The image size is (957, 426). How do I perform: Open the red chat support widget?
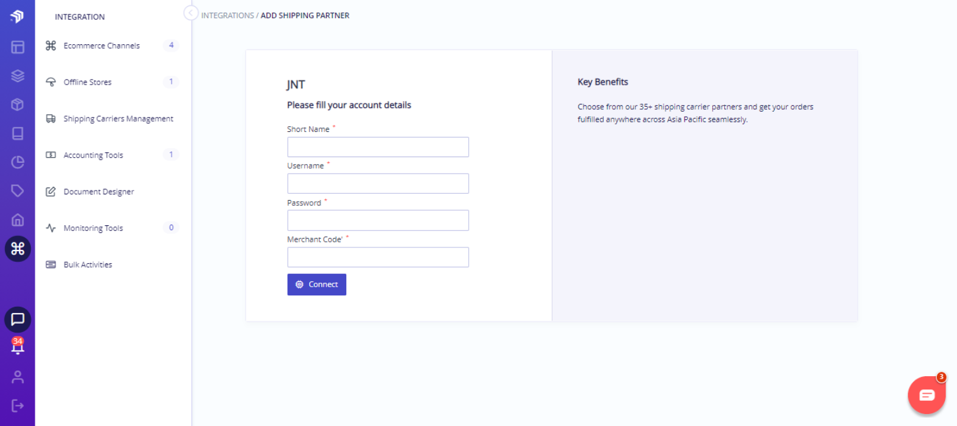point(927,395)
